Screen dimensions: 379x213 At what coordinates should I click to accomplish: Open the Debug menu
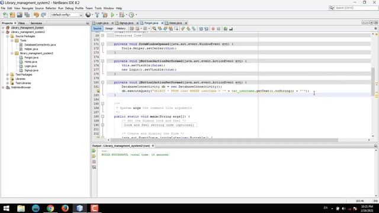(x=69, y=8)
